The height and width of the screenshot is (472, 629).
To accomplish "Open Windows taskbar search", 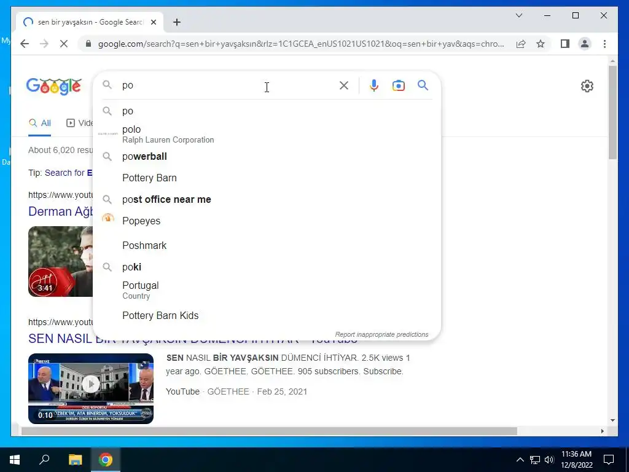I will point(44,460).
